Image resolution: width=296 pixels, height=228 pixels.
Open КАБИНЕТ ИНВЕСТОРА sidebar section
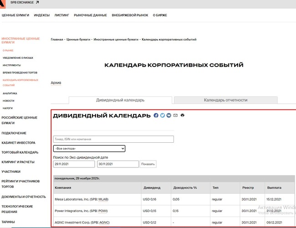click(18, 143)
